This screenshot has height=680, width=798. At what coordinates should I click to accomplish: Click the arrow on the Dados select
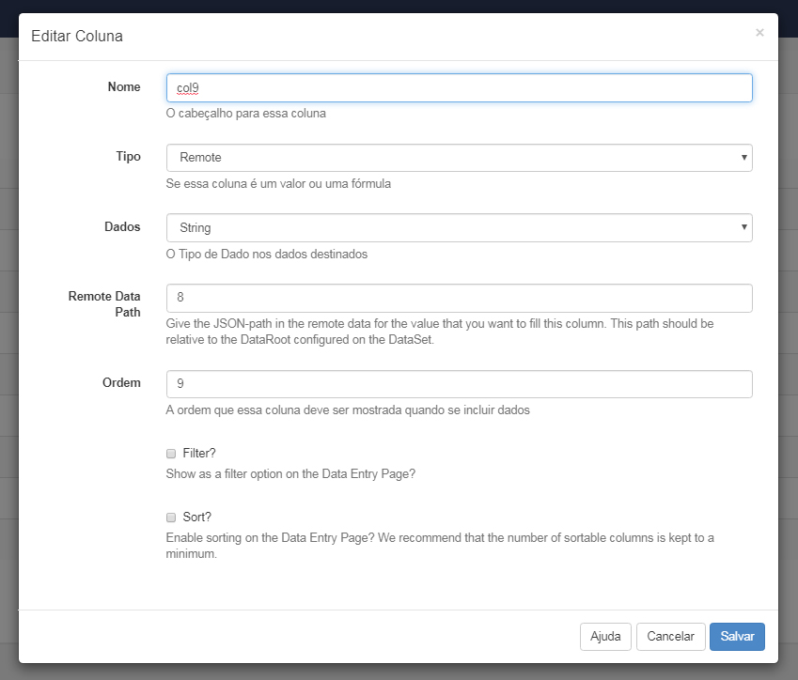(x=743, y=227)
